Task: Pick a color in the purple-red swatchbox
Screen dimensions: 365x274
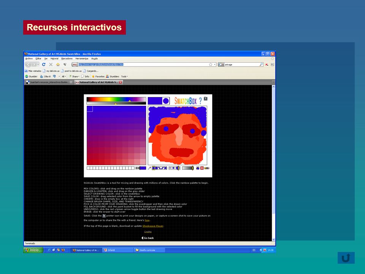Action: [116, 135]
